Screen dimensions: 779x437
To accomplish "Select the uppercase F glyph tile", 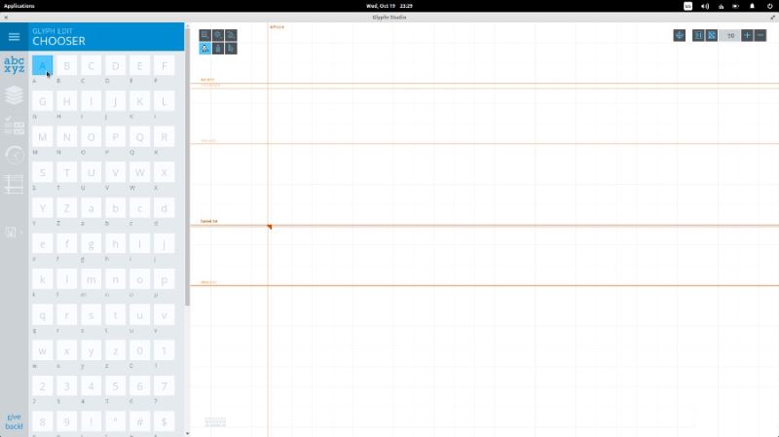I will coord(164,65).
